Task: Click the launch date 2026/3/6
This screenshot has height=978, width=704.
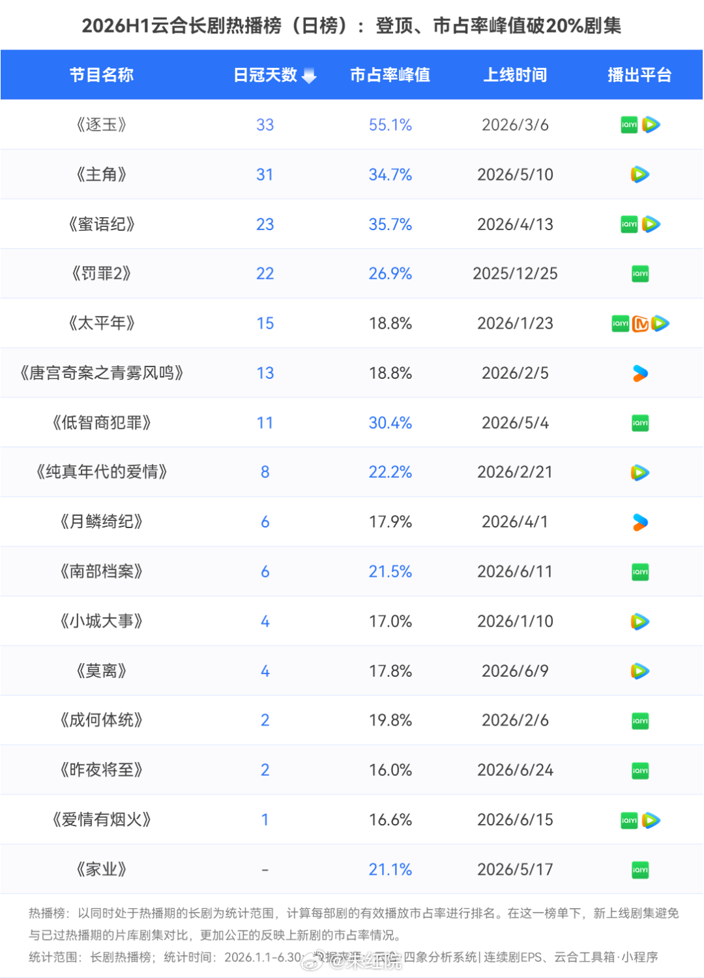Action: click(x=515, y=125)
